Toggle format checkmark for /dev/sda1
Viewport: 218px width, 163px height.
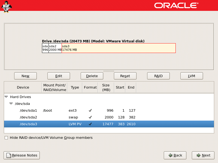tap(90, 111)
